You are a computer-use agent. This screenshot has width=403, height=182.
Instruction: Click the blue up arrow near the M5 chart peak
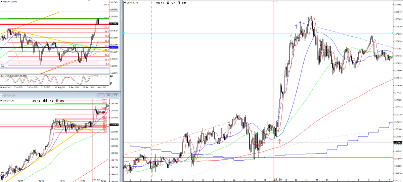click(x=296, y=26)
